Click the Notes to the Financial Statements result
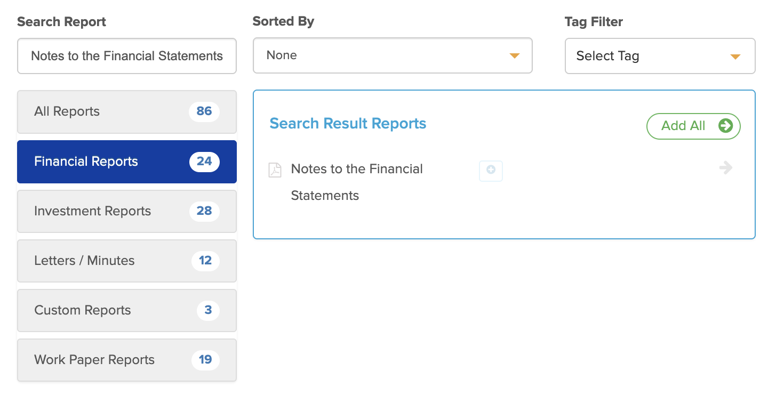The height and width of the screenshot is (403, 768). point(357,182)
